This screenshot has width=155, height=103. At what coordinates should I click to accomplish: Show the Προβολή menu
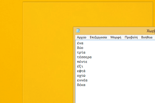click(131, 37)
